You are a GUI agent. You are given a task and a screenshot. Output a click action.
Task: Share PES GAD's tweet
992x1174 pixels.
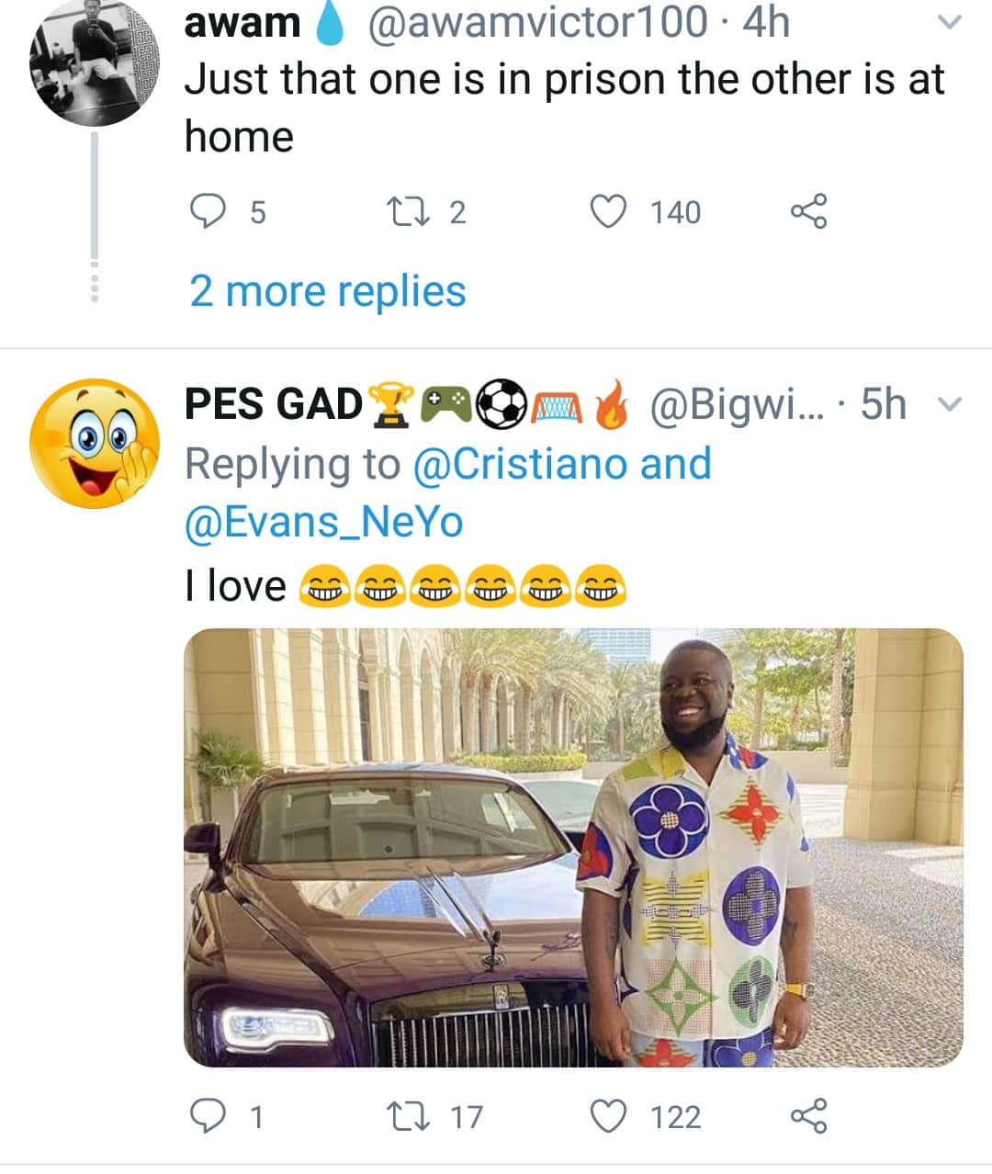click(x=808, y=1116)
